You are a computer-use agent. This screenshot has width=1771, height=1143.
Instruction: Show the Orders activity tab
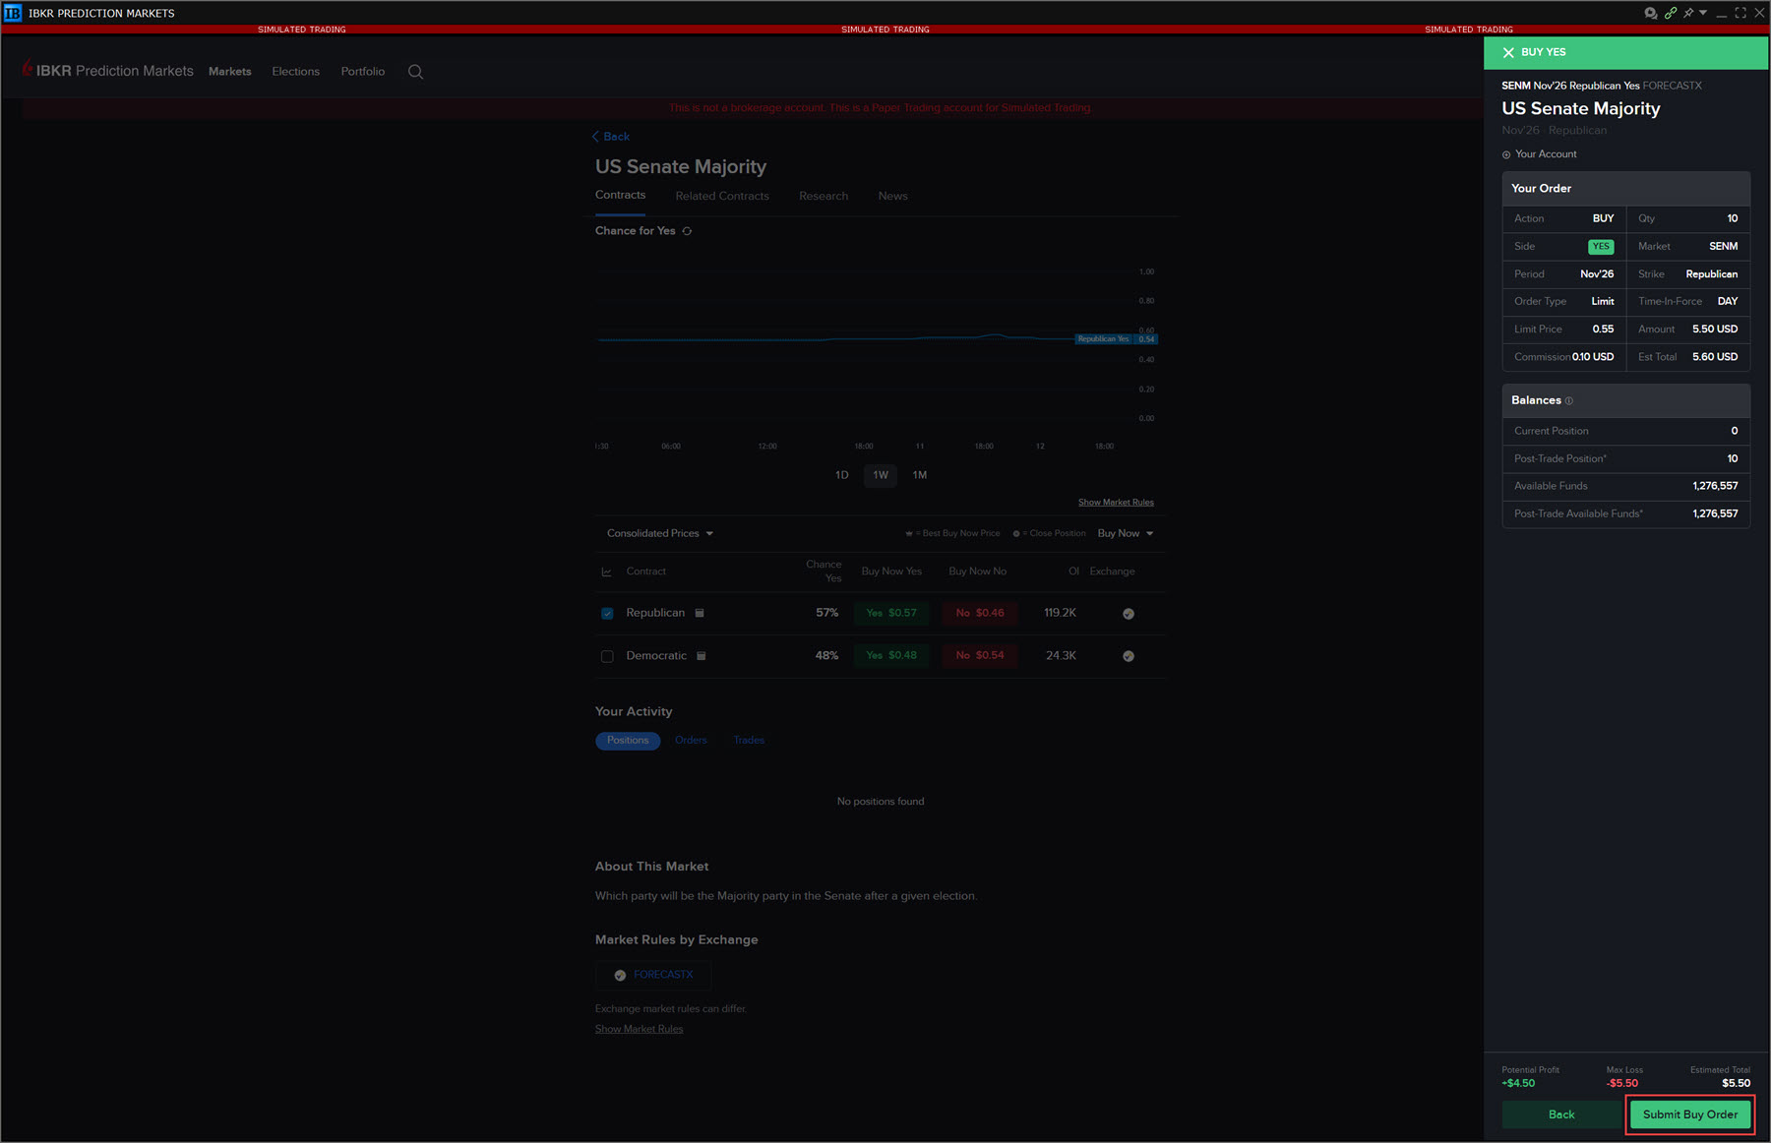pos(691,741)
